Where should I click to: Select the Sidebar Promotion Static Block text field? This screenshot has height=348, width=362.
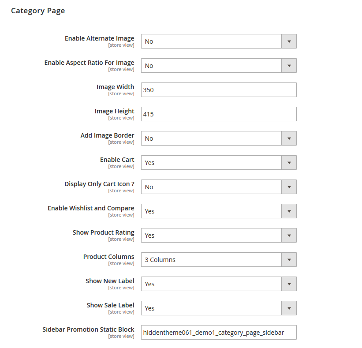[x=218, y=332]
